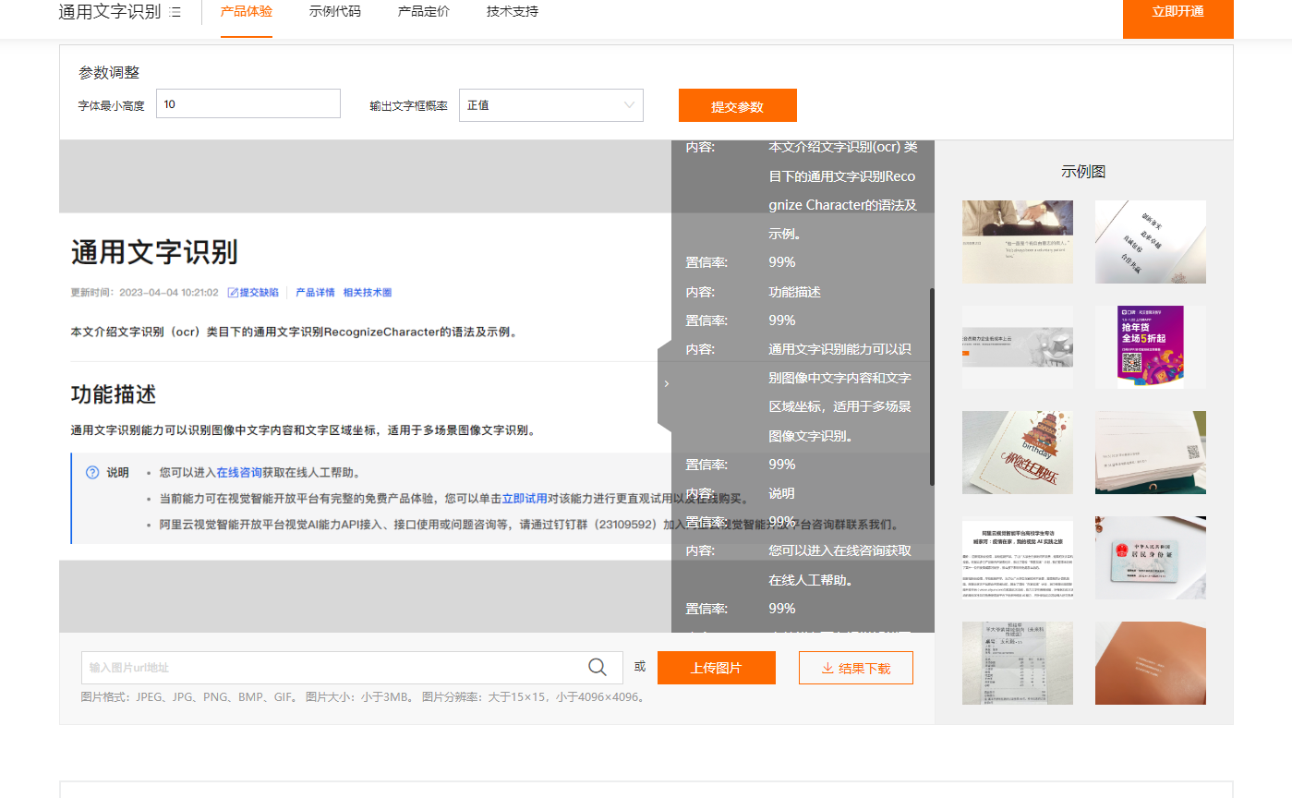Click the 功能描述 heading in the preview image

pyautogui.click(x=114, y=394)
